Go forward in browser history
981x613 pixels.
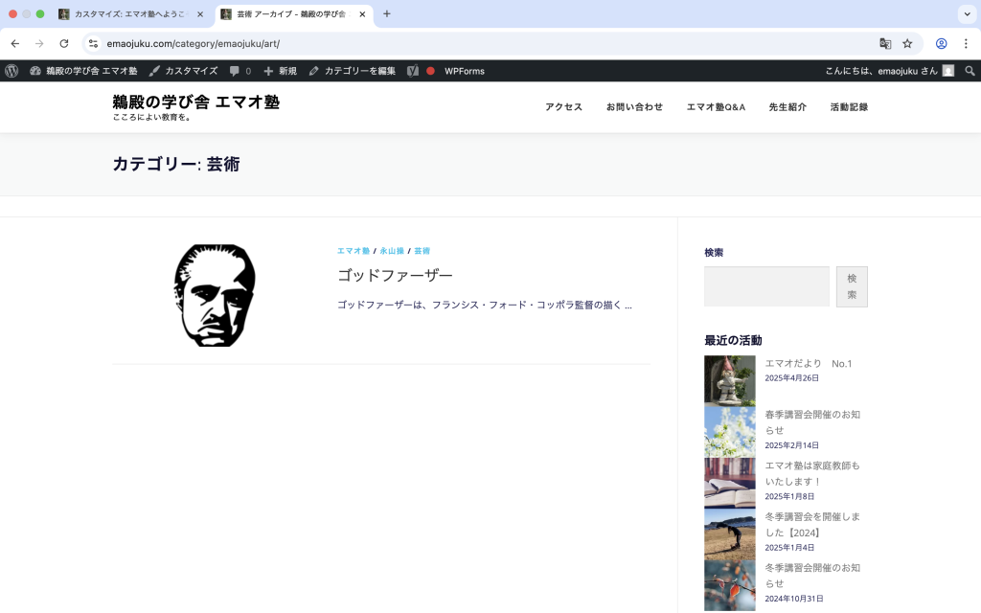coord(39,44)
